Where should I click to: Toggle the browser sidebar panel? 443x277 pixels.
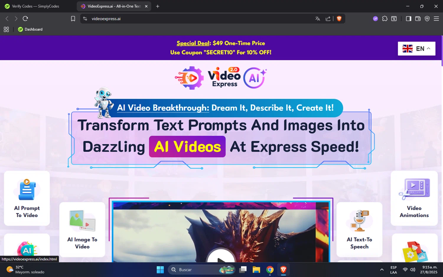click(x=408, y=19)
